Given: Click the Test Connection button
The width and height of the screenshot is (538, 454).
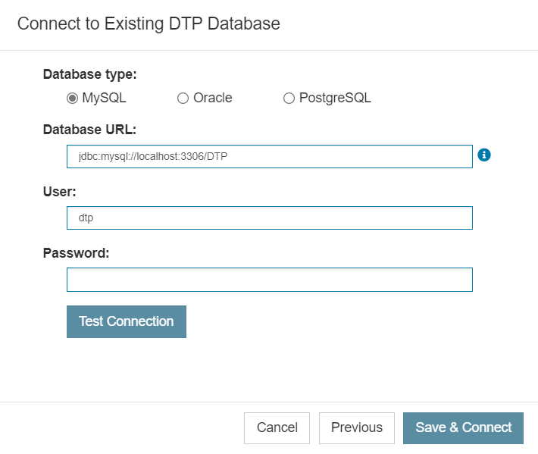Looking at the screenshot, I should [x=127, y=321].
